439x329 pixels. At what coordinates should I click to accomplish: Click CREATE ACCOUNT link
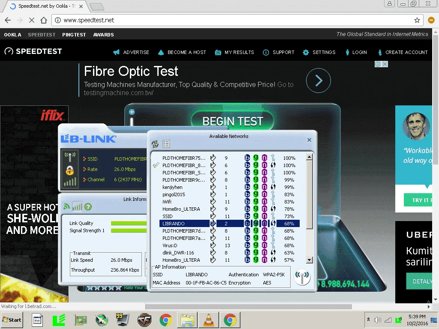403,52
